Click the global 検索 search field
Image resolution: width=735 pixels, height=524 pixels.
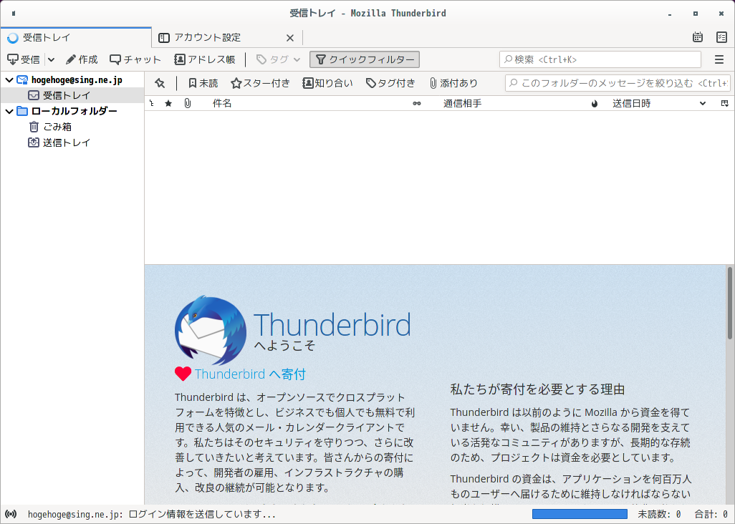pos(600,59)
